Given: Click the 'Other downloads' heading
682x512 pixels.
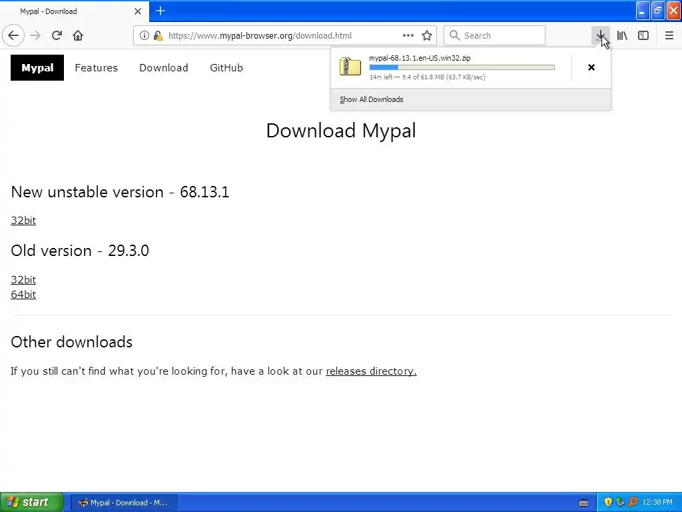Looking at the screenshot, I should pyautogui.click(x=72, y=342).
